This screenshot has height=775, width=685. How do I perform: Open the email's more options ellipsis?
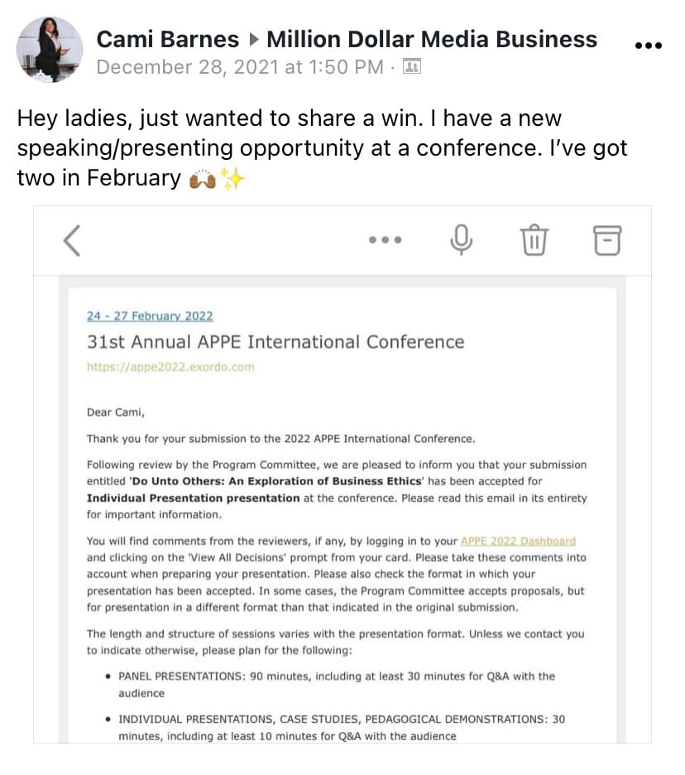pyautogui.click(x=386, y=241)
